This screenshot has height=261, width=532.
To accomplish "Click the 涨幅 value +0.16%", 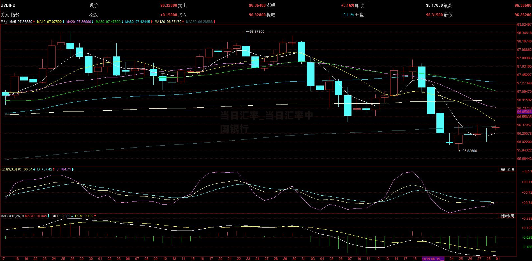I will tap(348, 5).
